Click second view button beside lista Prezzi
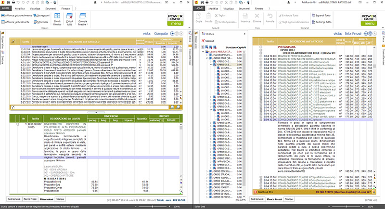 pos(370,34)
